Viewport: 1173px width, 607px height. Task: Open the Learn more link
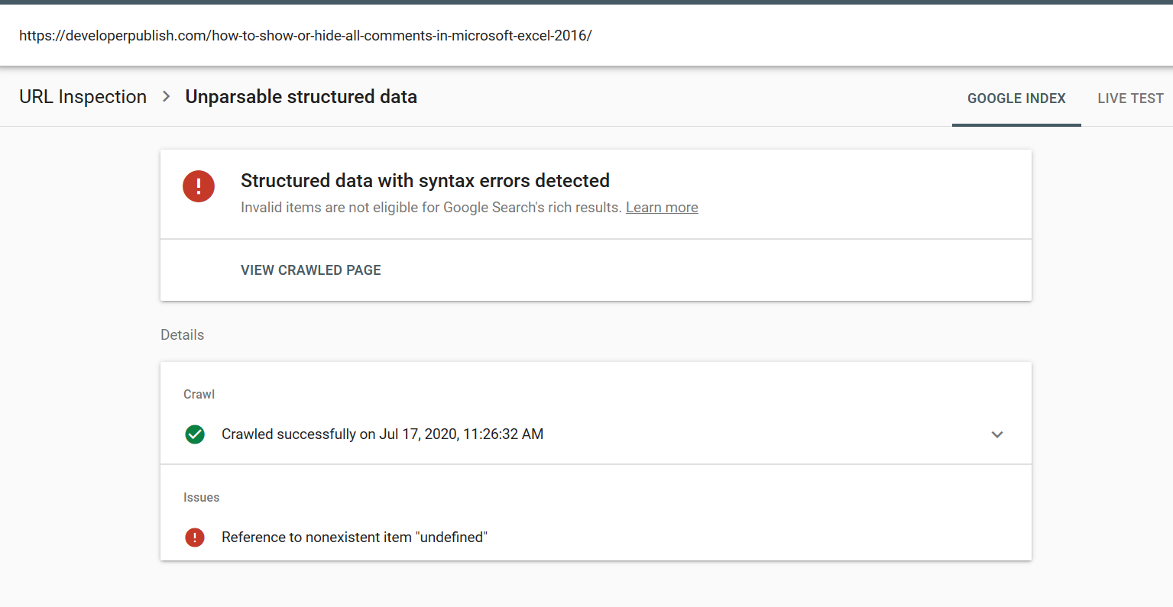click(x=662, y=208)
